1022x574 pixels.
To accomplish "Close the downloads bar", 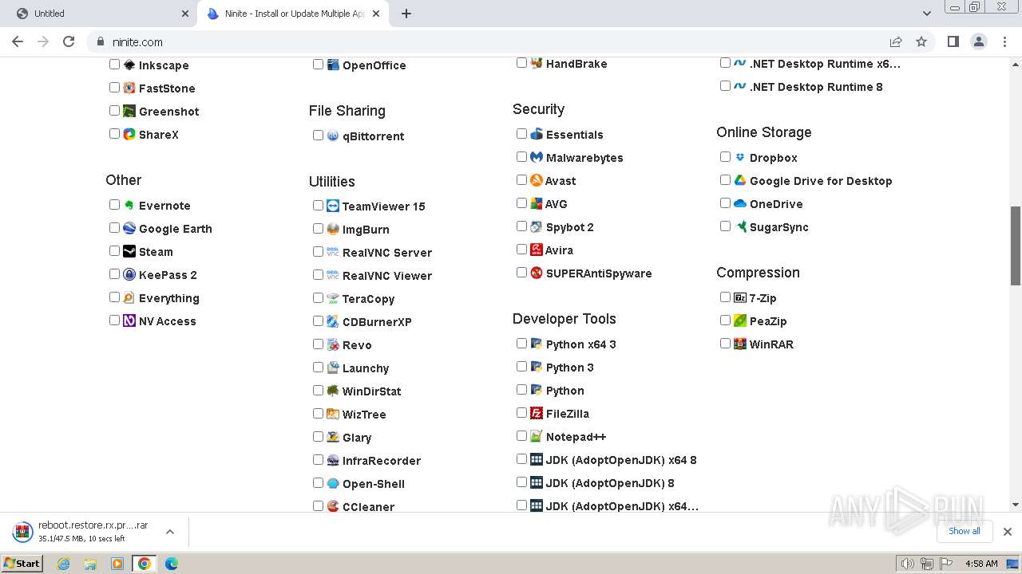I will 1008,532.
